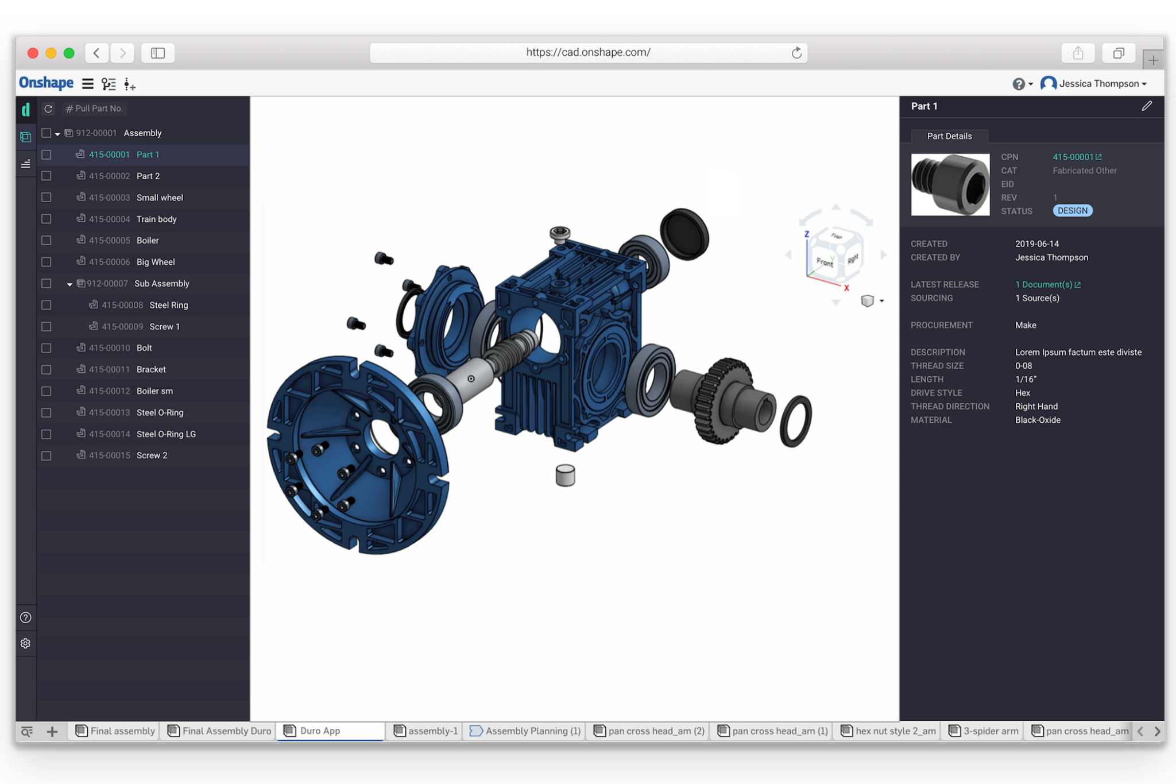Open the Jessica Thompson account dropdown
The image size is (1176, 784).
1101,84
